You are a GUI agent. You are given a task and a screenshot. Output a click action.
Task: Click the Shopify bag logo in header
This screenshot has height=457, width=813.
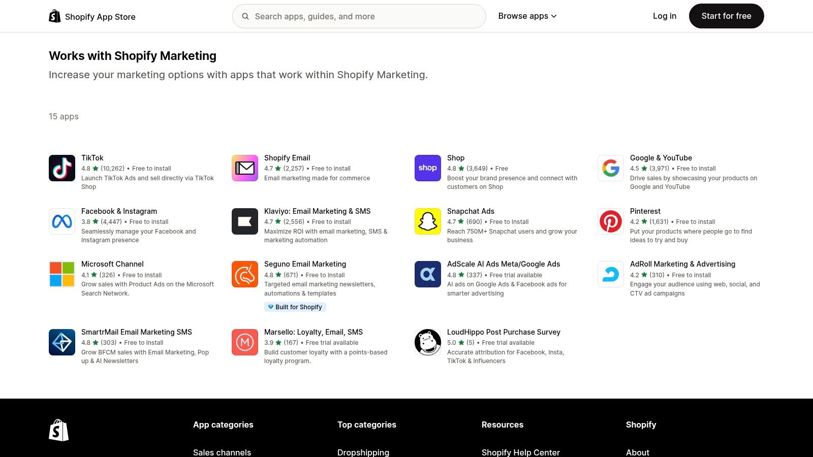point(54,16)
